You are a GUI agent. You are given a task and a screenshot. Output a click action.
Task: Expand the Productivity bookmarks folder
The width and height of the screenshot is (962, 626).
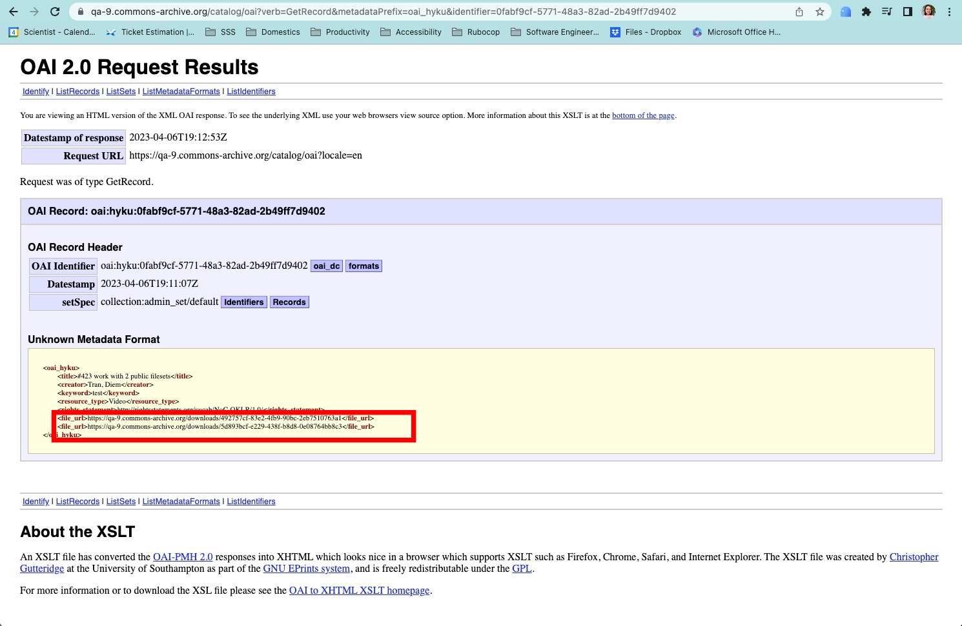point(340,32)
